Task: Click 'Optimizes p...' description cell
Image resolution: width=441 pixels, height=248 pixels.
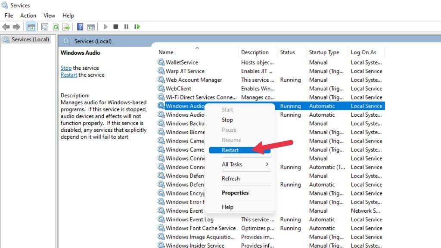Action: coord(258,228)
